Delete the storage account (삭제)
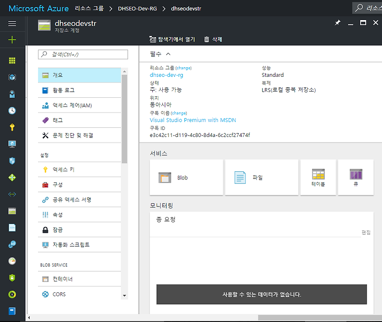 click(x=213, y=40)
